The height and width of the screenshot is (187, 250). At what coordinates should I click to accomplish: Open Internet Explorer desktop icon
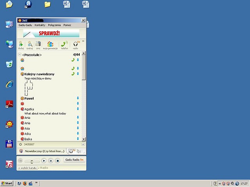[9, 84]
